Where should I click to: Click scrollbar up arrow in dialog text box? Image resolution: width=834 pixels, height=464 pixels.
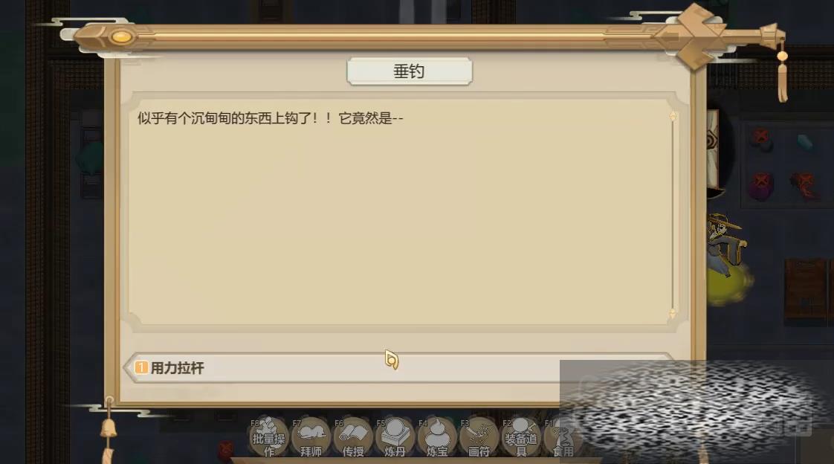(672, 116)
